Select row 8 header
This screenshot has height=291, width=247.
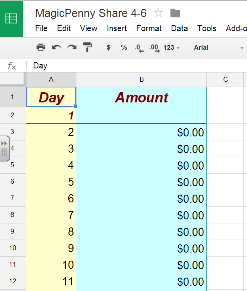[x=13, y=215]
